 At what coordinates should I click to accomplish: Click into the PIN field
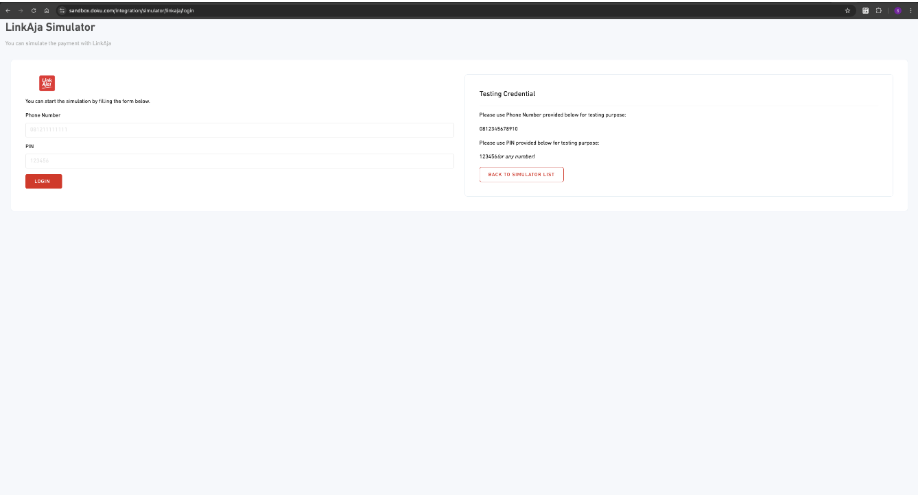(239, 161)
